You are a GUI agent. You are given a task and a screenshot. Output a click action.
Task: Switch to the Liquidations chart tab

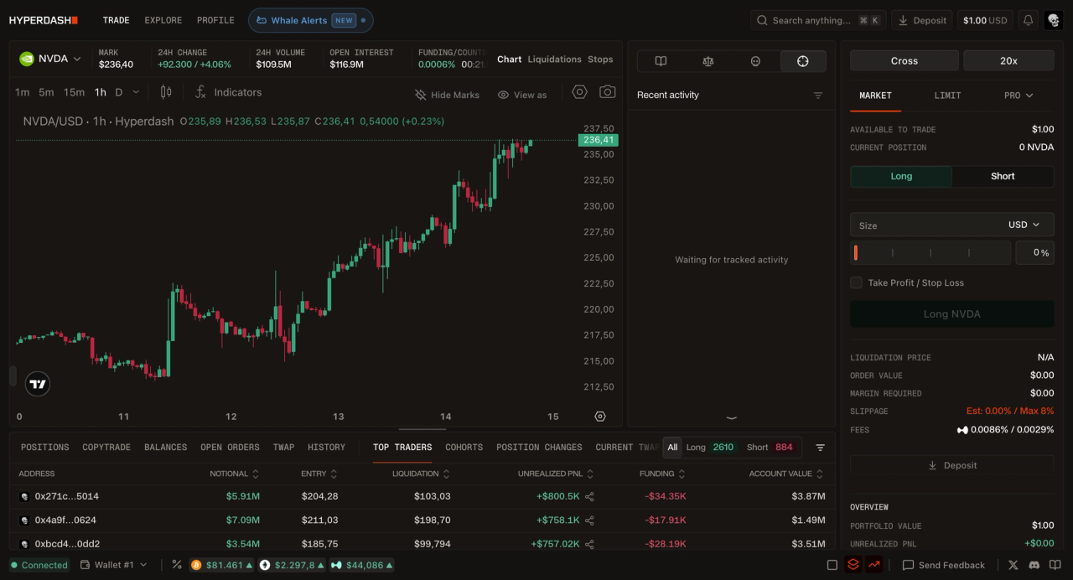coord(554,60)
